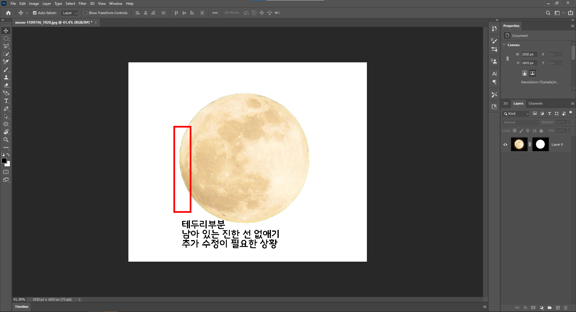
Task: Open the Image menu
Action: pos(34,4)
